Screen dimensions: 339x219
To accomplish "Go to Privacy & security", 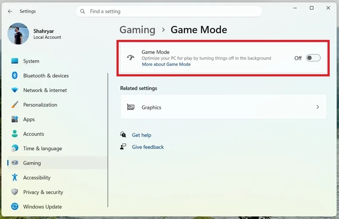I will click(57, 192).
